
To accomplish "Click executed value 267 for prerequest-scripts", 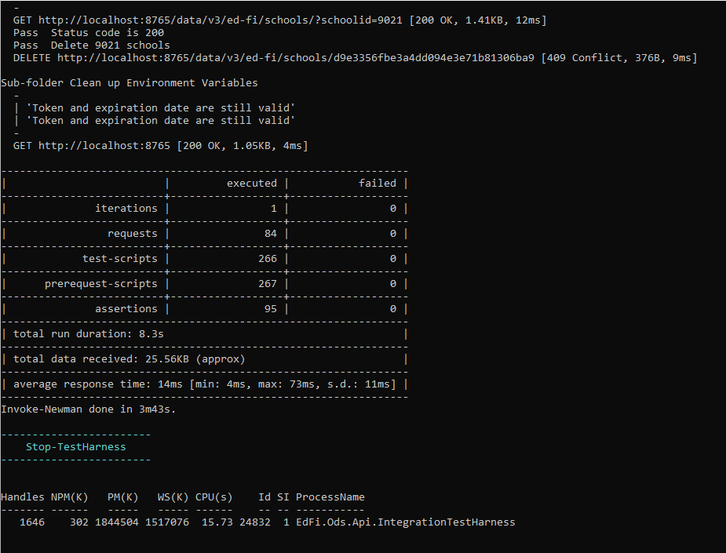I will click(x=267, y=284).
